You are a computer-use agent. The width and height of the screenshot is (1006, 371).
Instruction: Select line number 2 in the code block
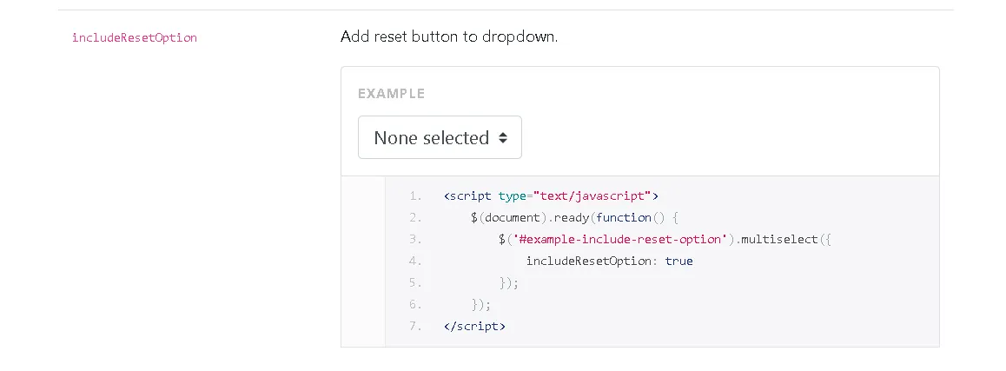point(414,217)
